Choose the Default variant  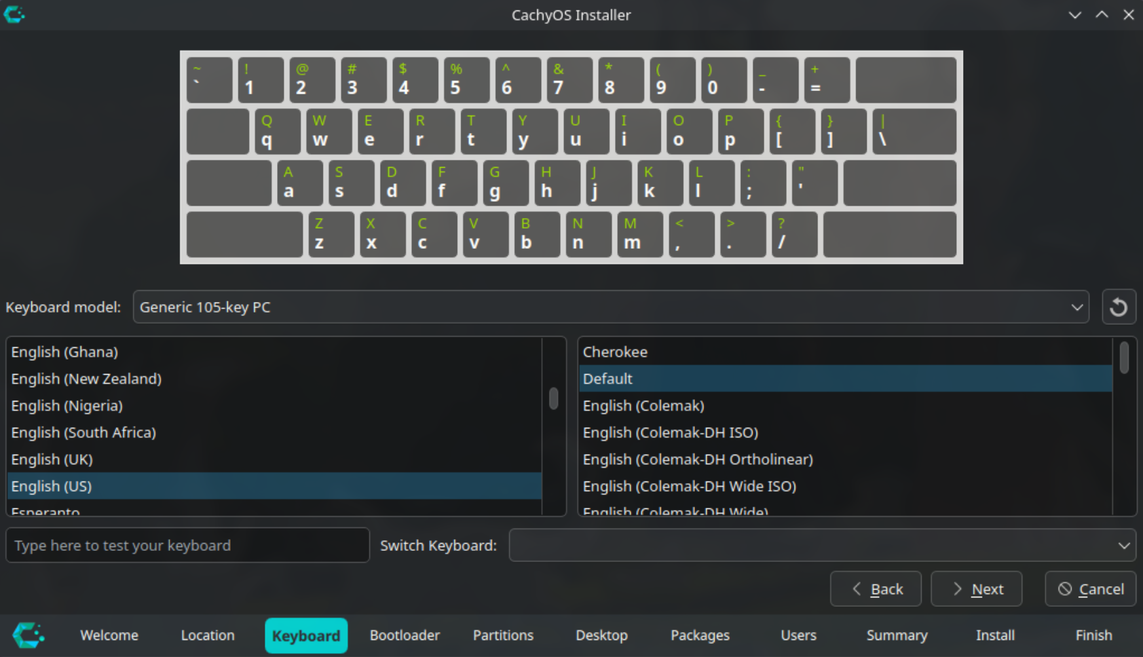pyautogui.click(x=846, y=379)
